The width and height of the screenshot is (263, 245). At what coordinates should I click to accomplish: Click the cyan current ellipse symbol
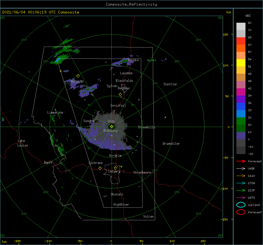241,205
